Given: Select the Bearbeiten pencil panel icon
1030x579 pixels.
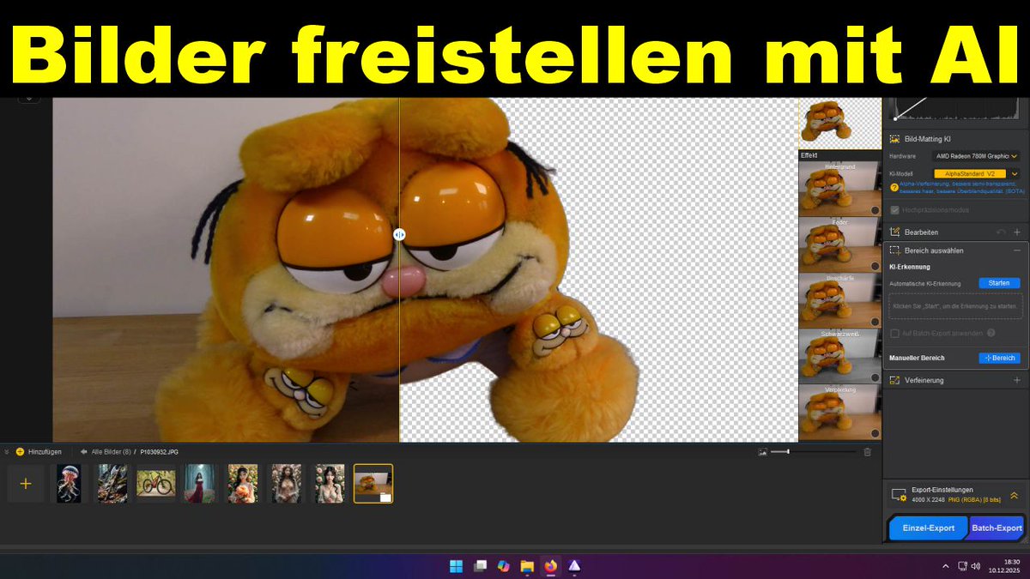Looking at the screenshot, I should click(894, 232).
